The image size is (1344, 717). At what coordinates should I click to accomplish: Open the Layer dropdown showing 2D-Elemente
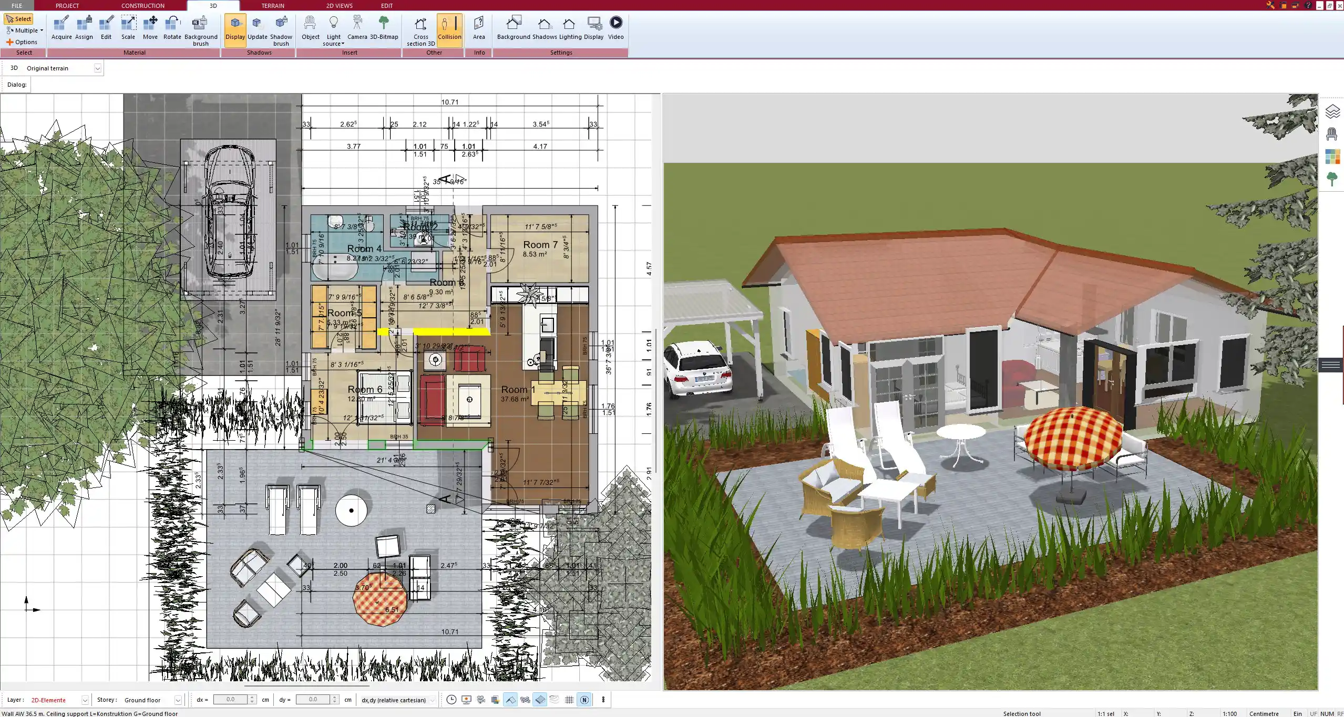tap(84, 700)
